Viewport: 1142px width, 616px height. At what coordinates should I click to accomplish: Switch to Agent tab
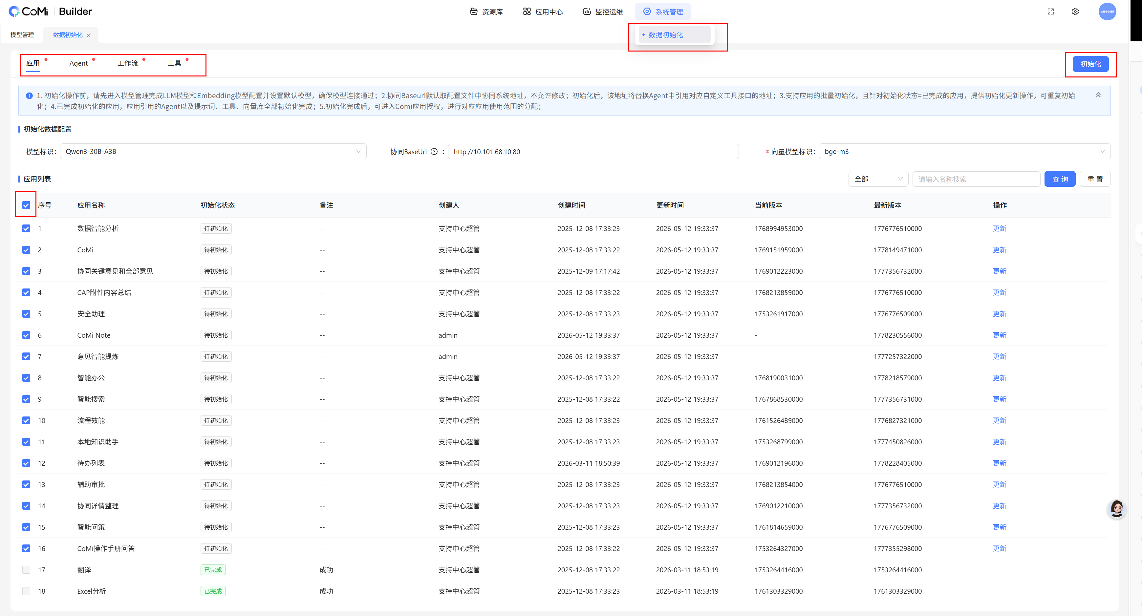tap(78, 63)
